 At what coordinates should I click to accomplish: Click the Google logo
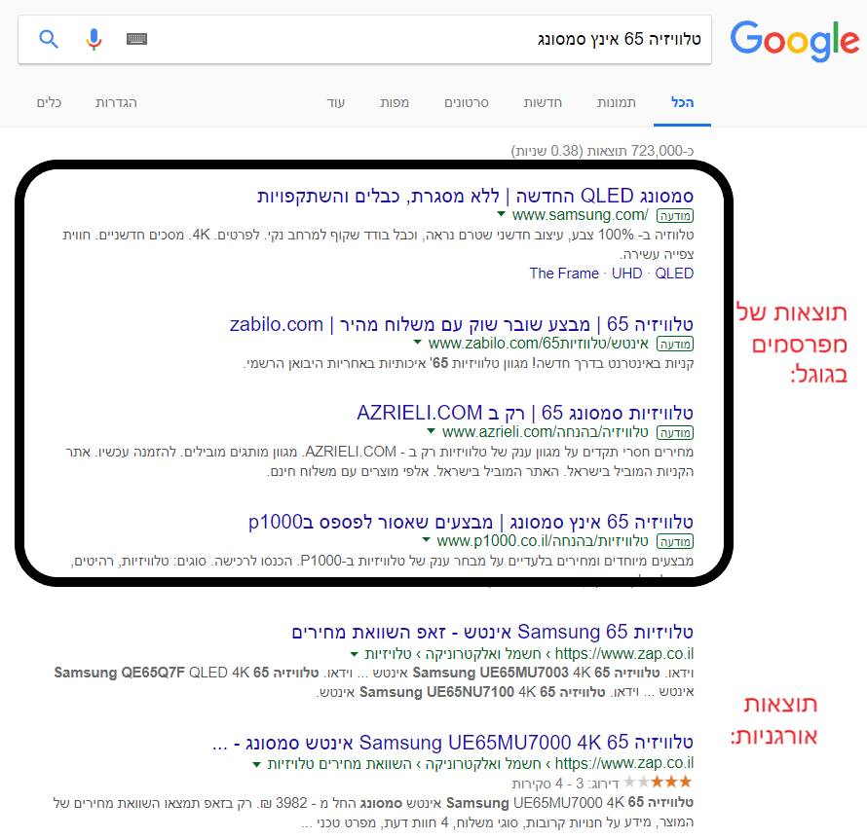[794, 40]
